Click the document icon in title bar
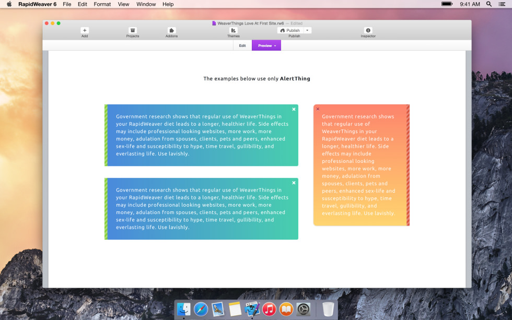This screenshot has height=320, width=512. click(x=214, y=23)
